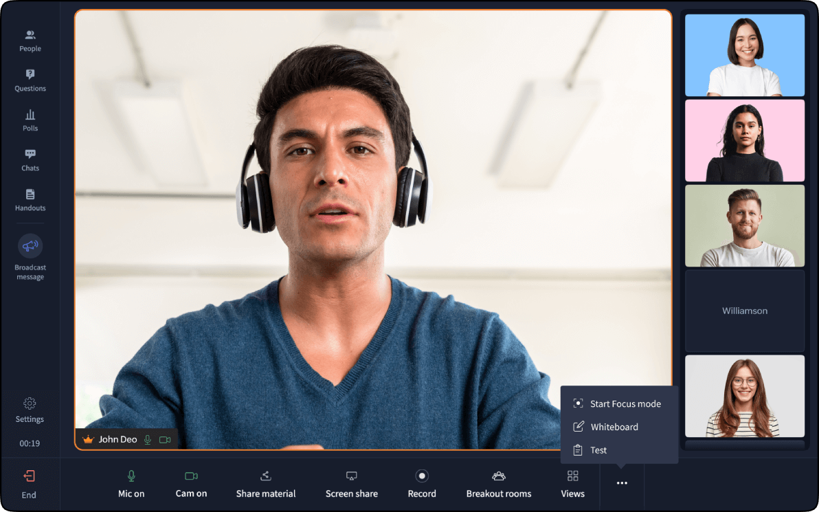The image size is (819, 512).
Task: Mute the microphone via Mic on
Action: tap(131, 483)
